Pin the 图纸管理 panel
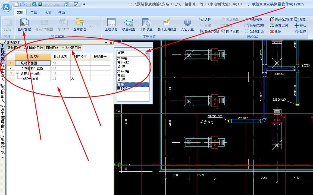The width and height of the screenshot is (313, 195). (x=106, y=43)
